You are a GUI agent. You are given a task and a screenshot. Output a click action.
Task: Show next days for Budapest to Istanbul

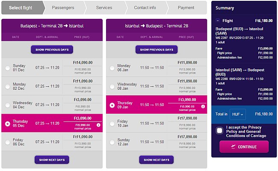[x=52, y=160]
